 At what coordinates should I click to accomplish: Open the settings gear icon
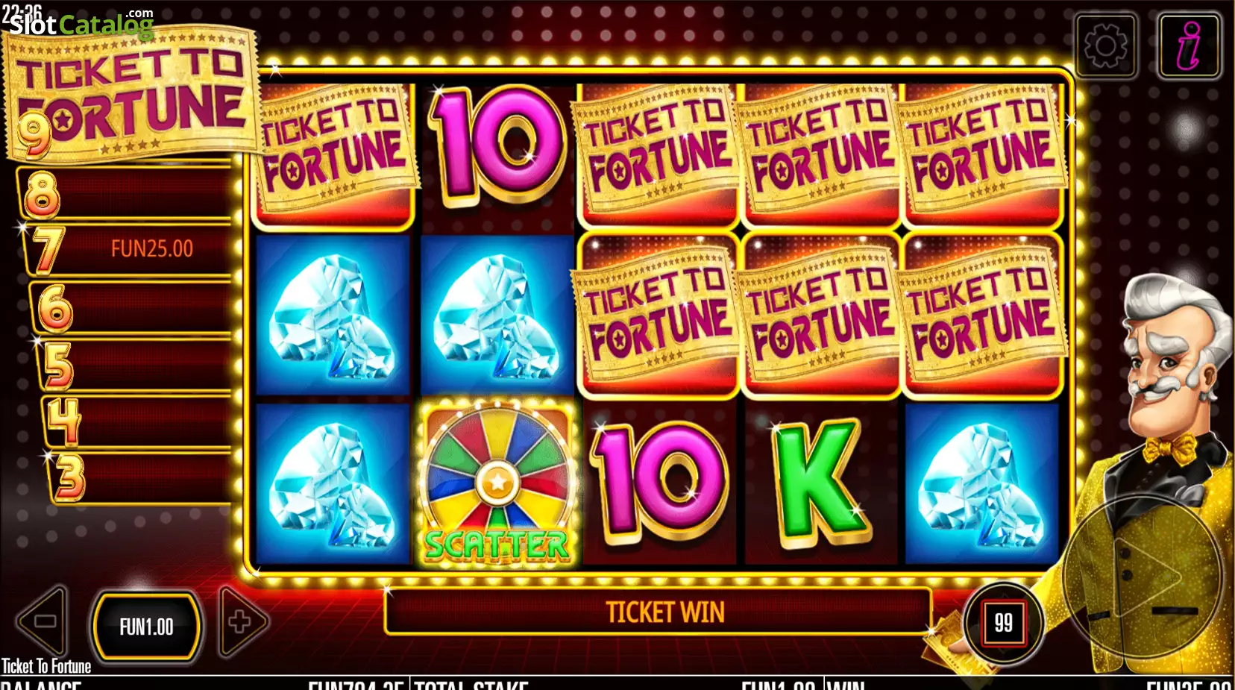pyautogui.click(x=1106, y=46)
